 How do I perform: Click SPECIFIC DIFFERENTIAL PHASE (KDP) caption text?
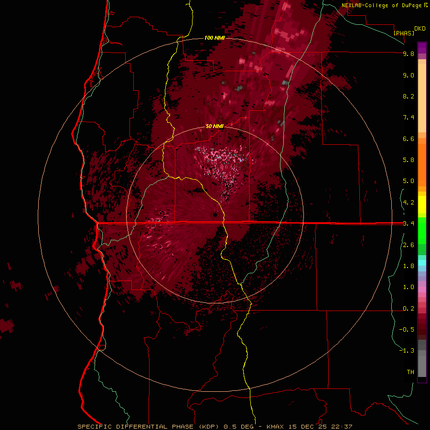pos(148,427)
